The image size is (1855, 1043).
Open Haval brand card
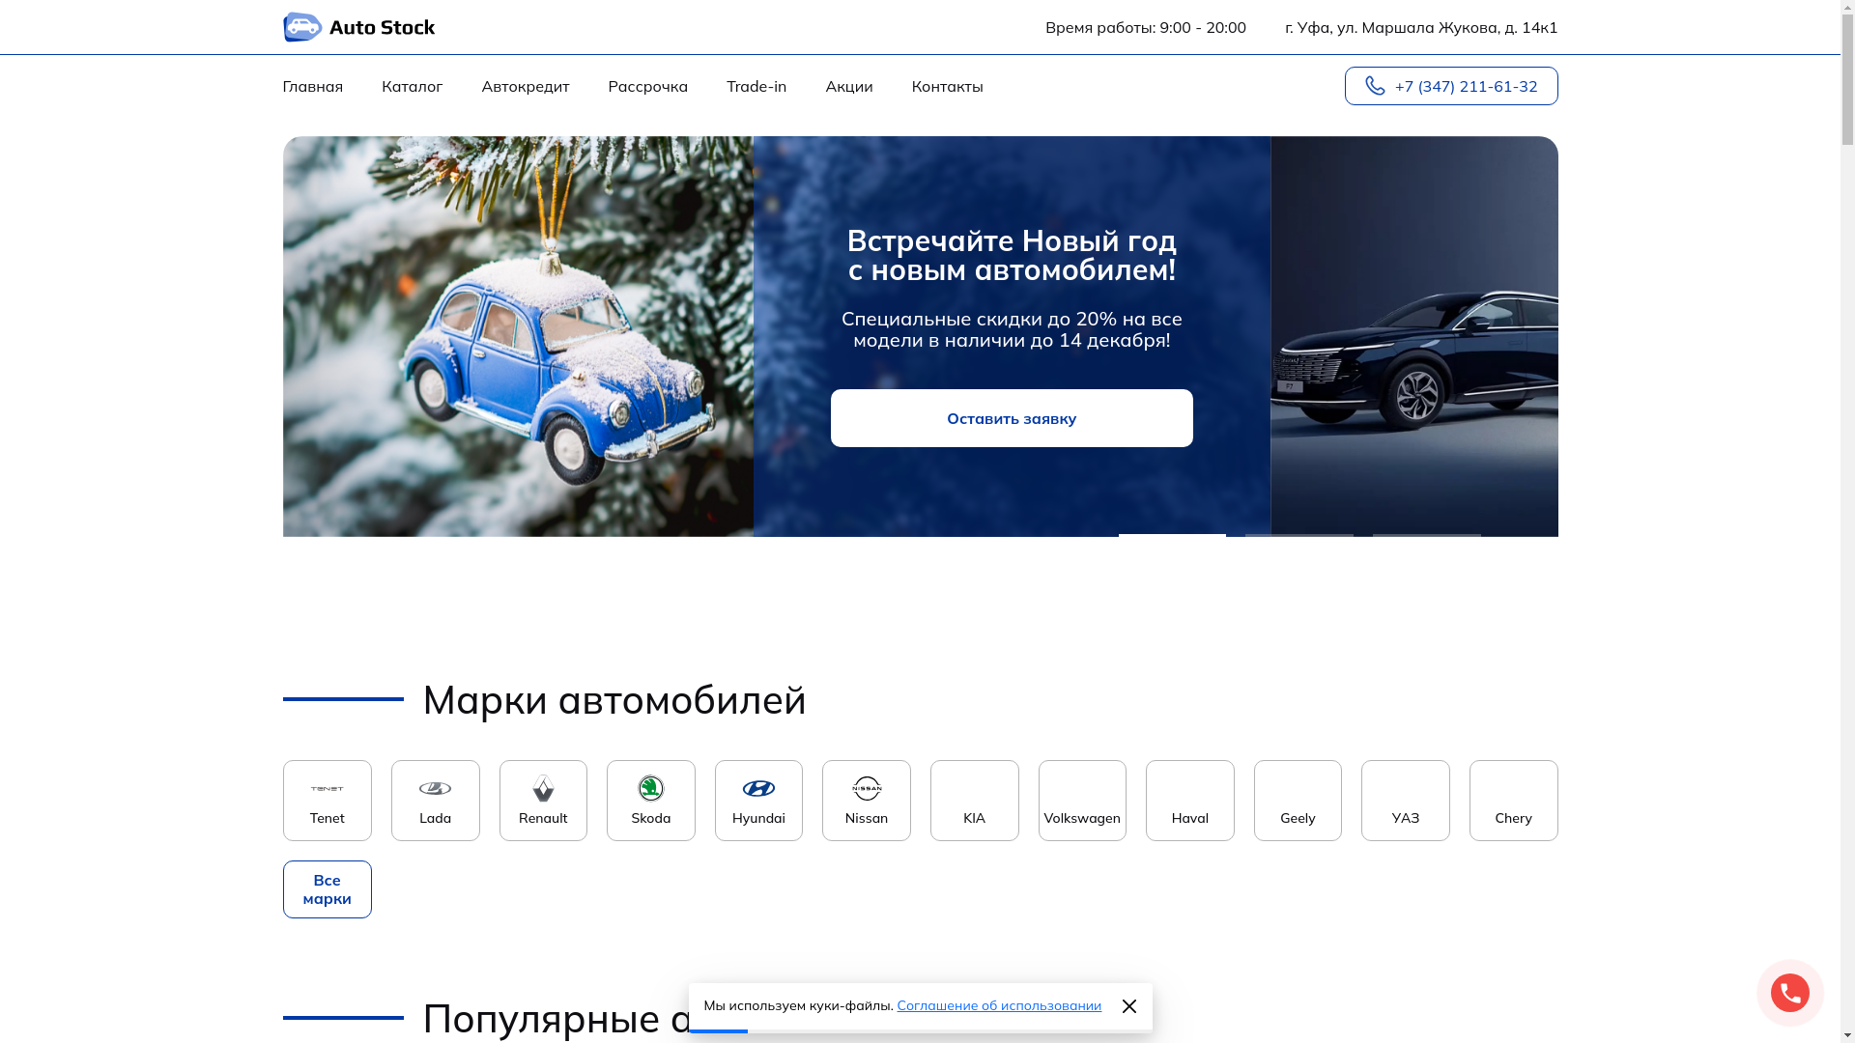pyautogui.click(x=1190, y=801)
